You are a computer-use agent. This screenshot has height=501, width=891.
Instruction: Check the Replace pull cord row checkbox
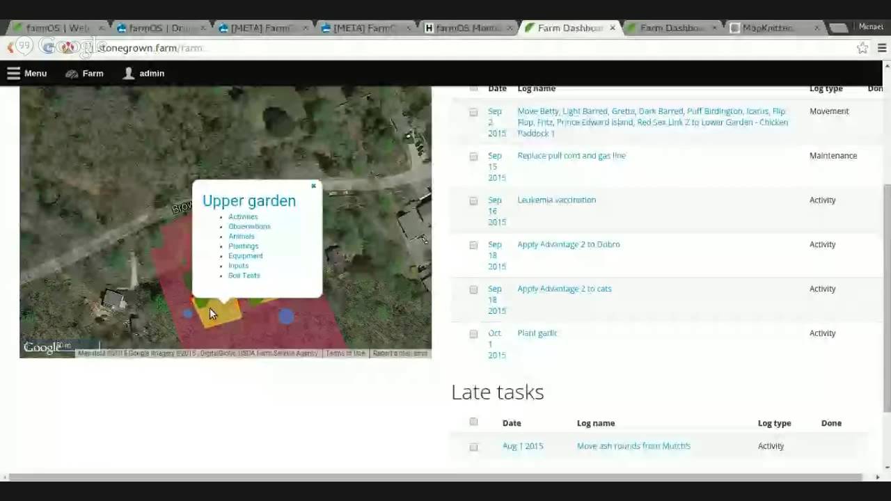473,157
